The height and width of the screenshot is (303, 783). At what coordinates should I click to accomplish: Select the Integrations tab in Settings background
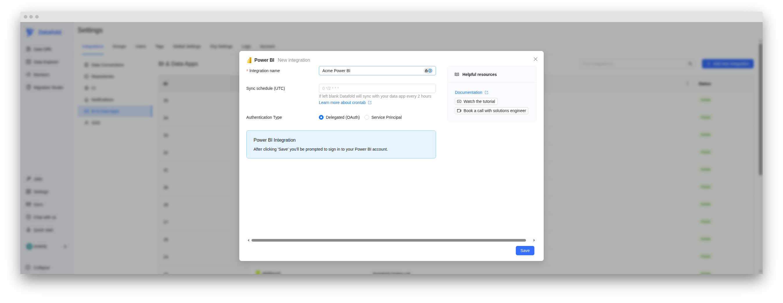click(93, 46)
